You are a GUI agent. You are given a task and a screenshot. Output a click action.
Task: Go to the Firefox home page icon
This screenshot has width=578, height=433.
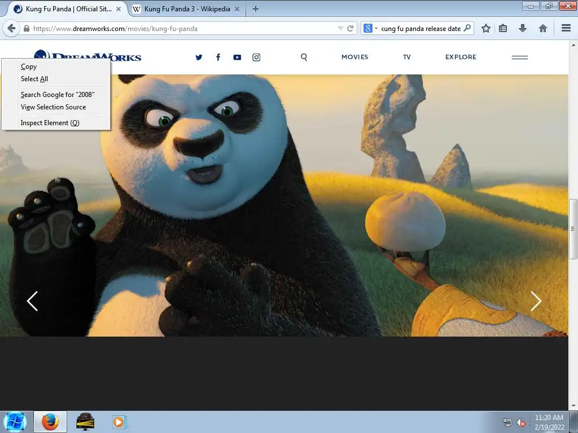tap(542, 28)
